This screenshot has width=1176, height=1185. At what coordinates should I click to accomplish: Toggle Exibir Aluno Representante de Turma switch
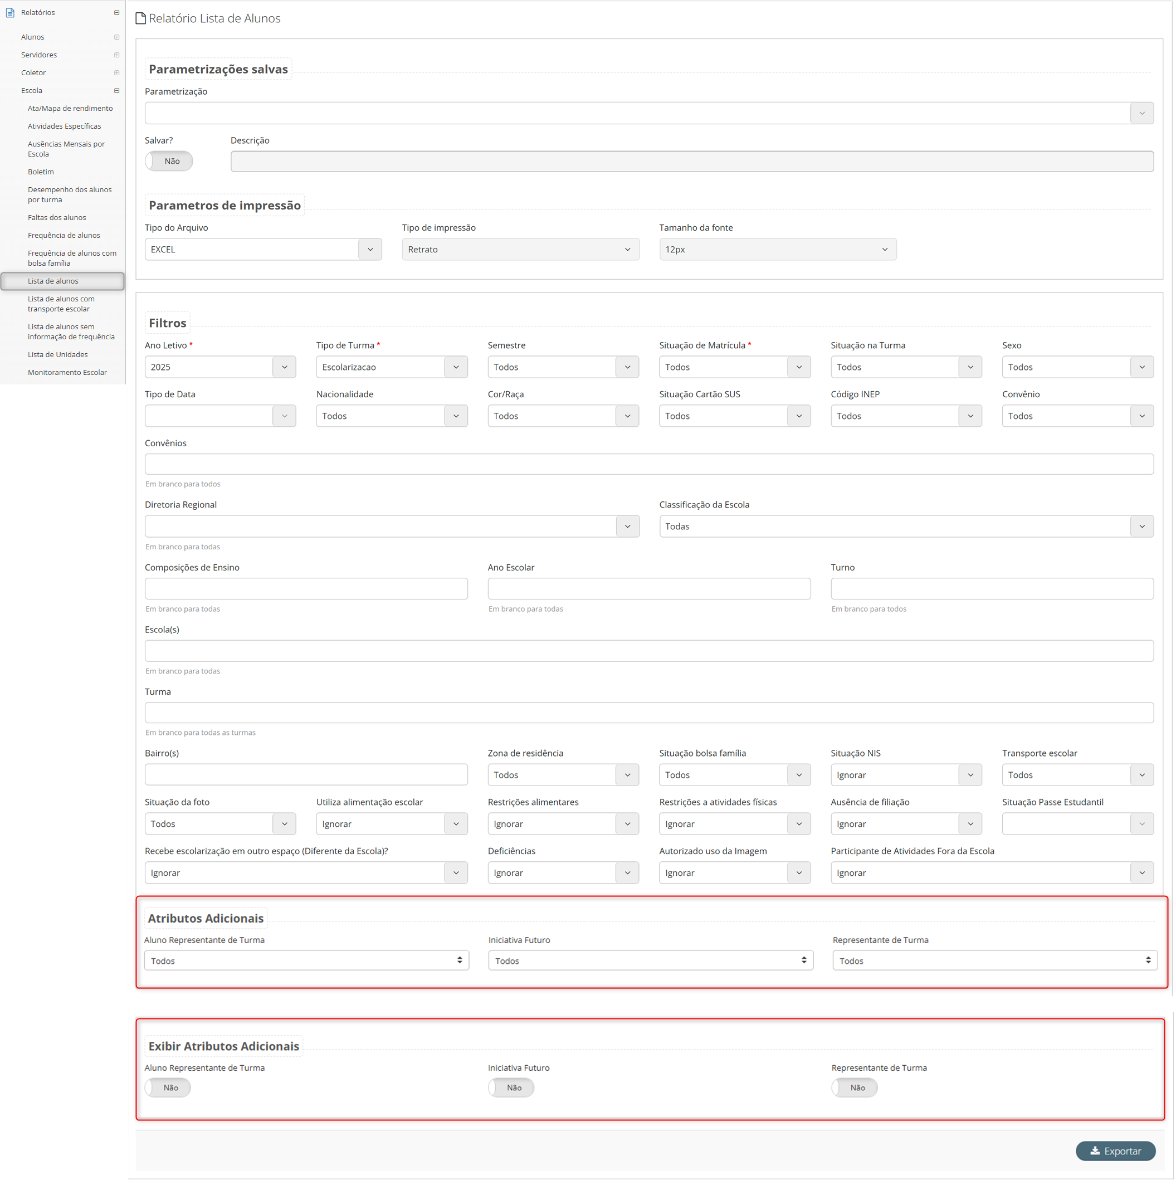pyautogui.click(x=168, y=1088)
